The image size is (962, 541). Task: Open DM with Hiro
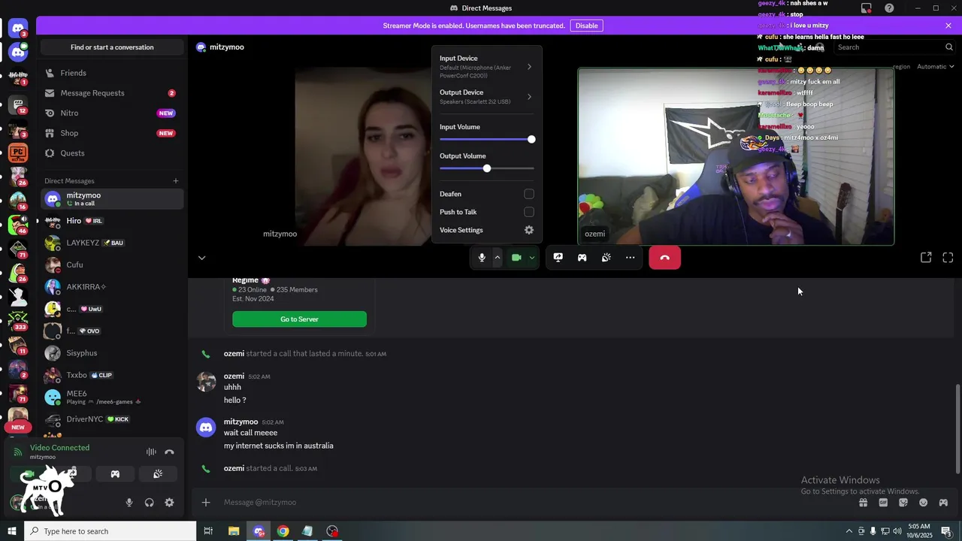pos(112,221)
